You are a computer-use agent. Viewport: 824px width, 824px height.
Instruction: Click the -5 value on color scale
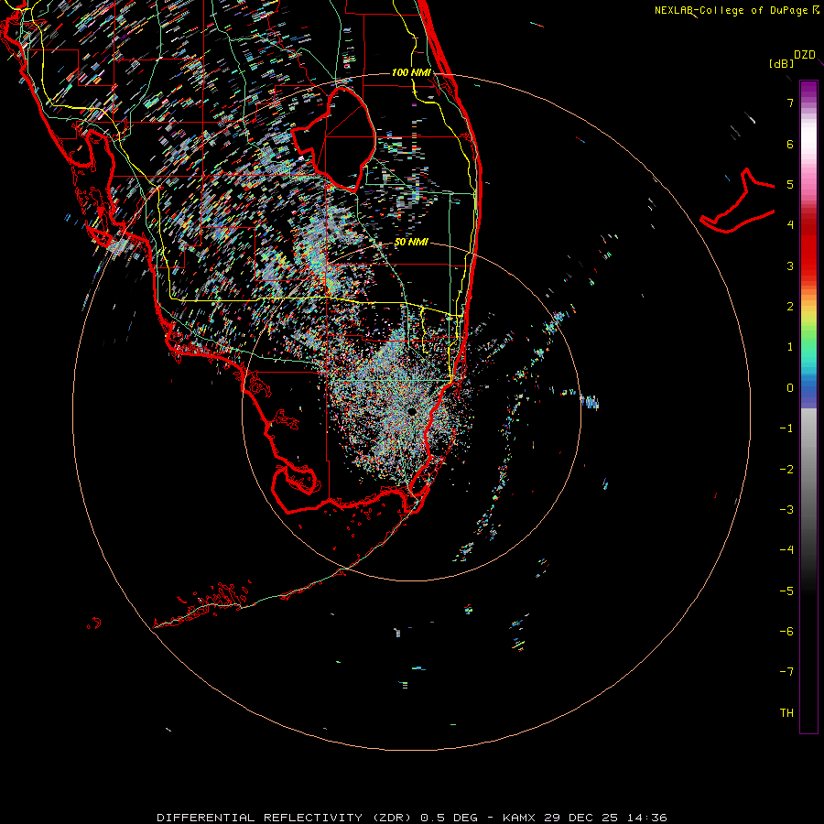[786, 591]
